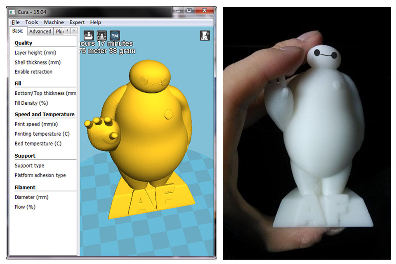This screenshot has width=396, height=264.
Task: Open the View mode icon in viewport corner
Action: point(205,35)
